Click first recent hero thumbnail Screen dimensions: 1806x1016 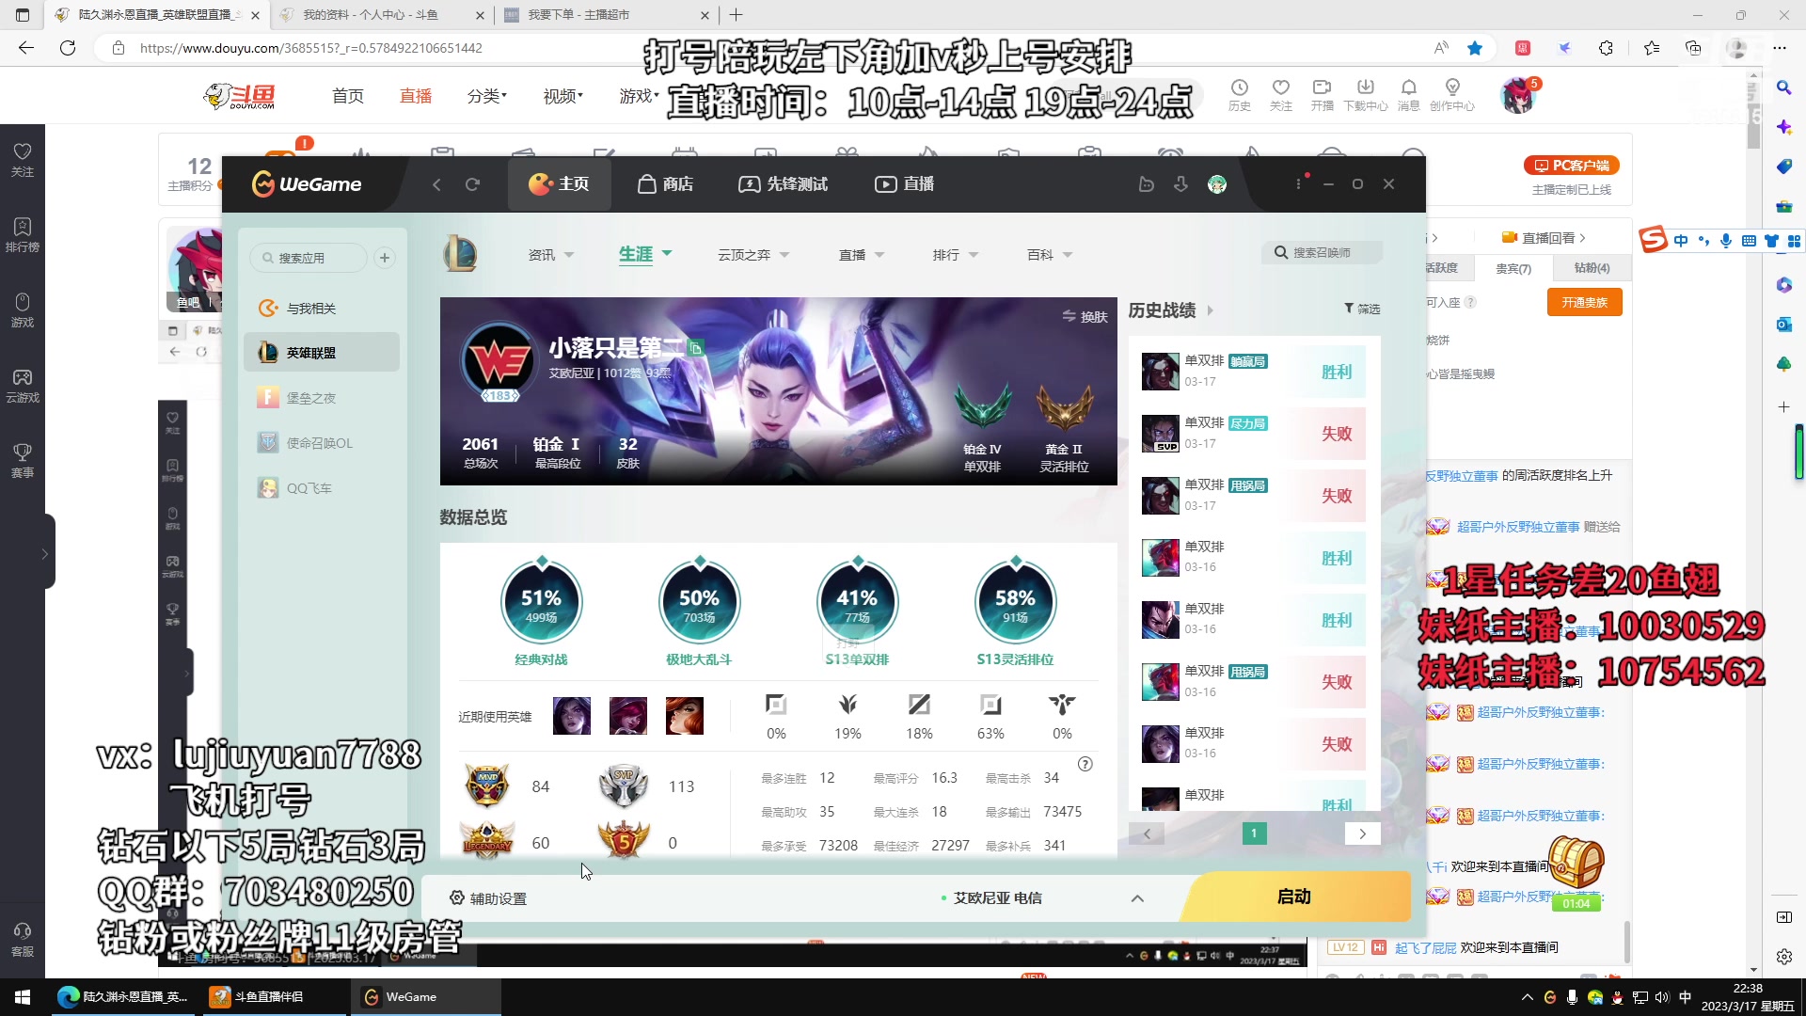tap(572, 717)
